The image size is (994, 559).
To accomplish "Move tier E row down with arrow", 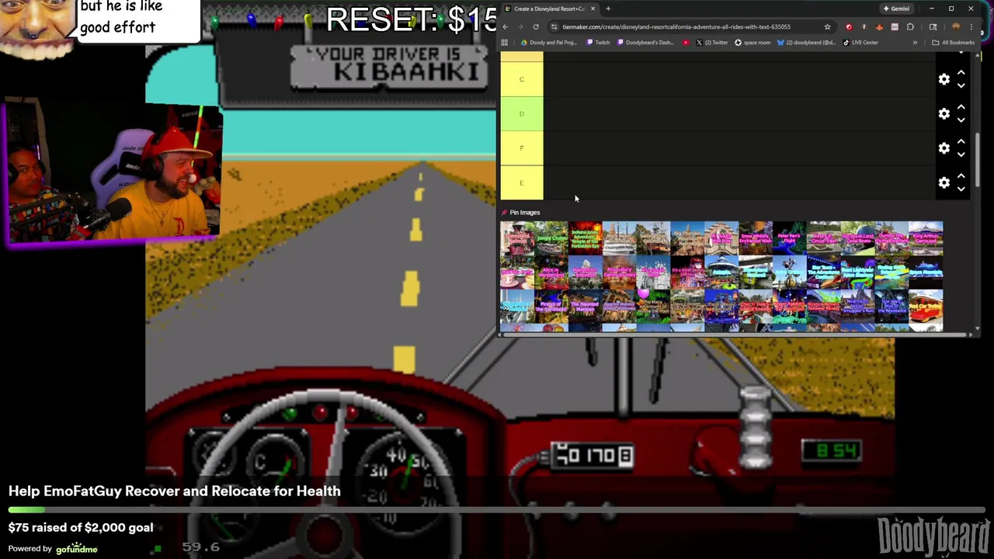I will click(961, 189).
